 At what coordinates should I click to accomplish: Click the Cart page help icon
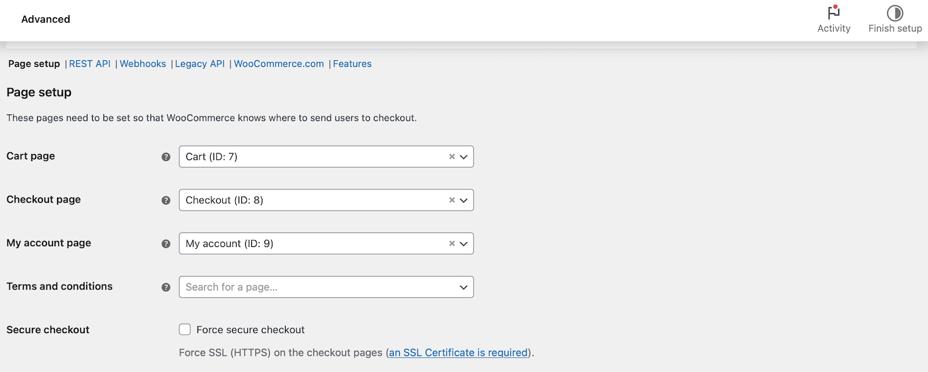tap(166, 157)
